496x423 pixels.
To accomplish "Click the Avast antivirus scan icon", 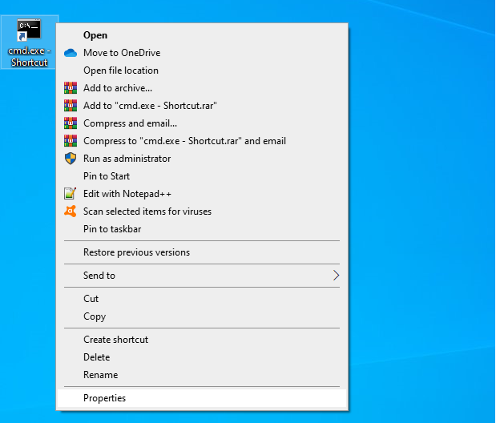I will tap(71, 211).
